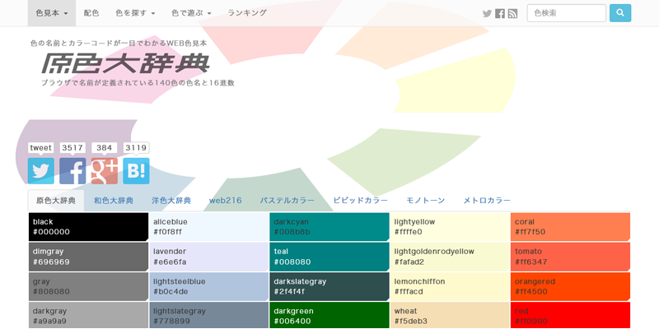Share via the Google+ button

point(105,171)
